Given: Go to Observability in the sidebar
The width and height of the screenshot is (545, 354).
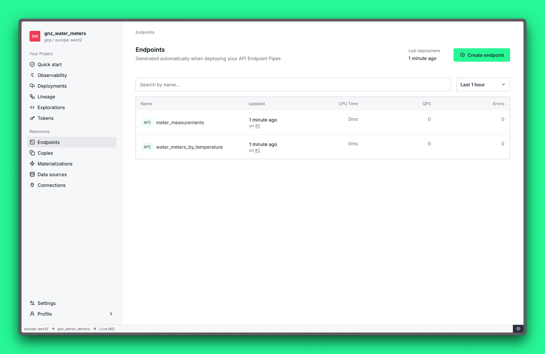Looking at the screenshot, I should click(x=52, y=75).
